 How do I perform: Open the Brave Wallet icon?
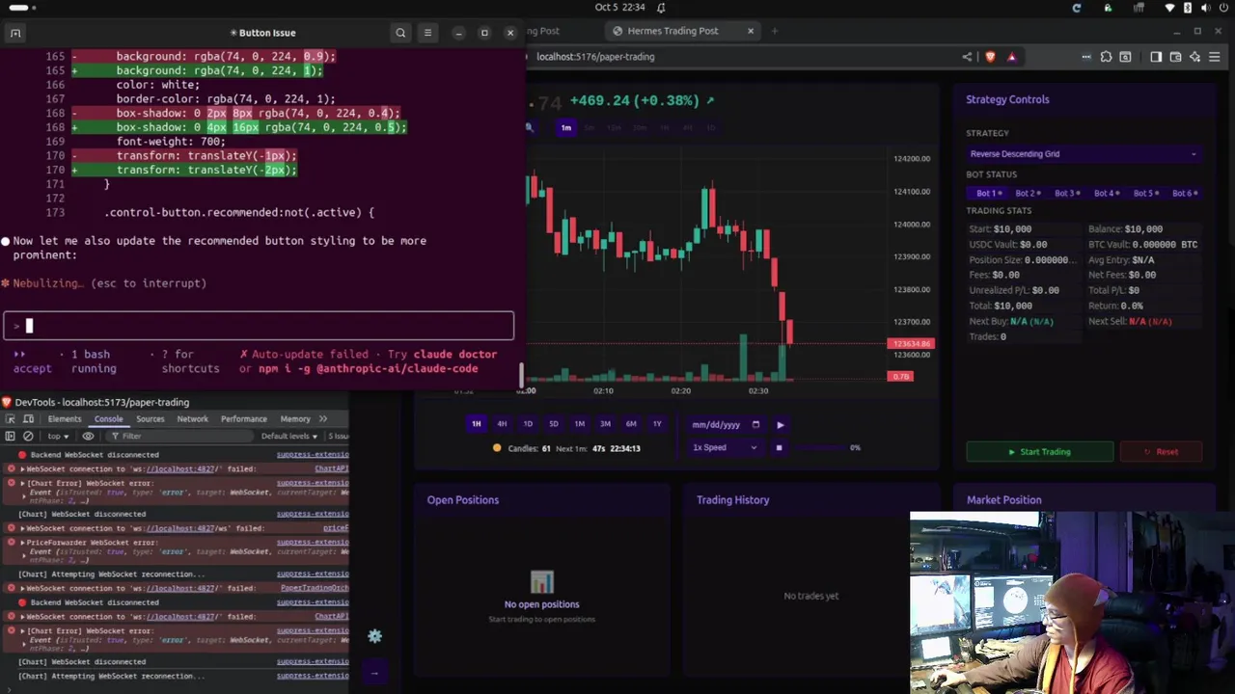point(1175,57)
